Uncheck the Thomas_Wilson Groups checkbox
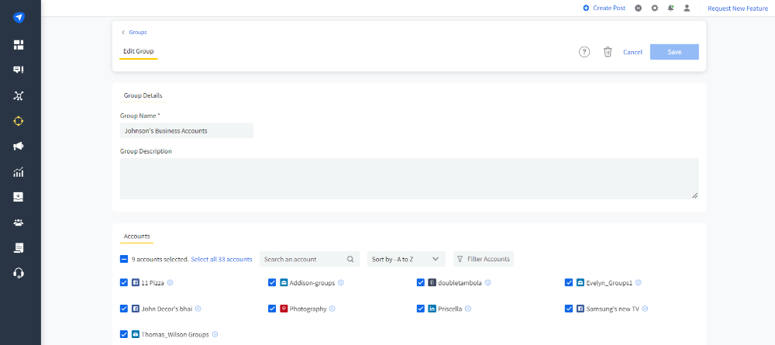The height and width of the screenshot is (345, 775). (x=124, y=334)
